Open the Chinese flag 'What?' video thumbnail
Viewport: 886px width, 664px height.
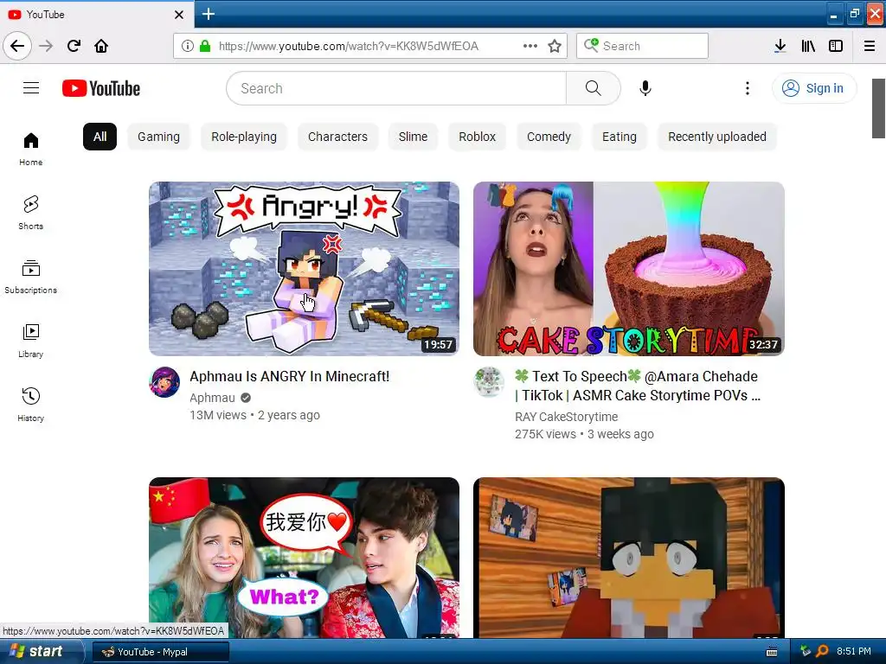[x=304, y=558]
